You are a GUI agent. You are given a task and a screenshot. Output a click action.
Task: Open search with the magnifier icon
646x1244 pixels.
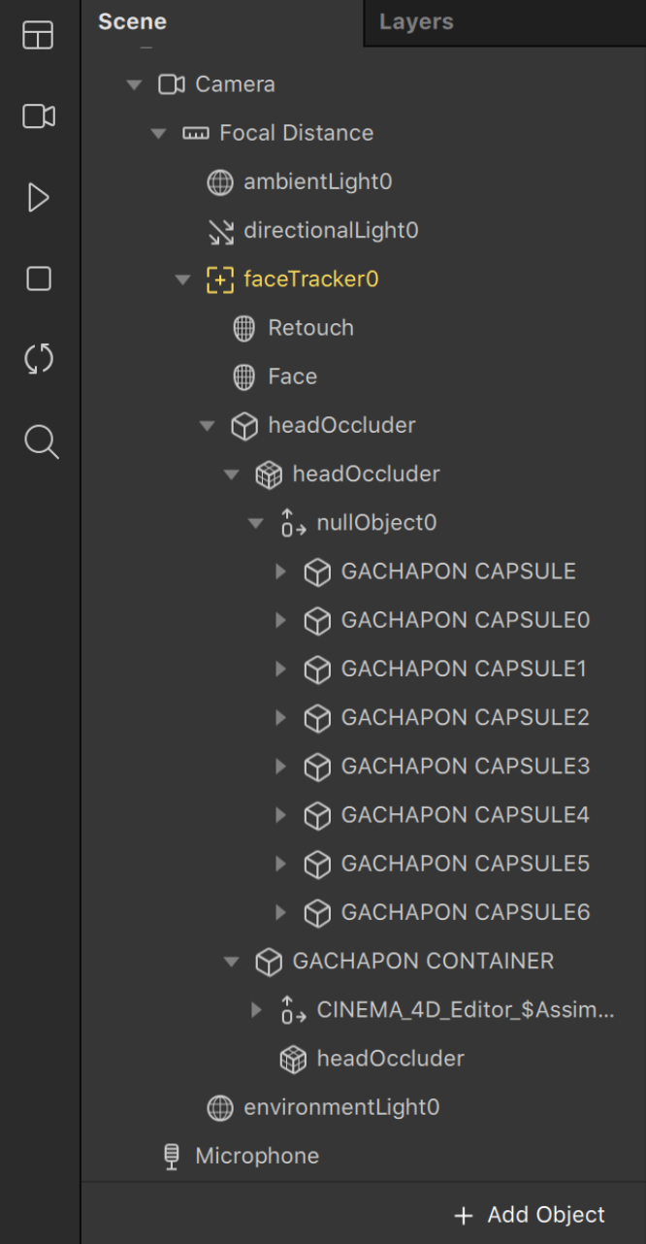[x=41, y=442]
